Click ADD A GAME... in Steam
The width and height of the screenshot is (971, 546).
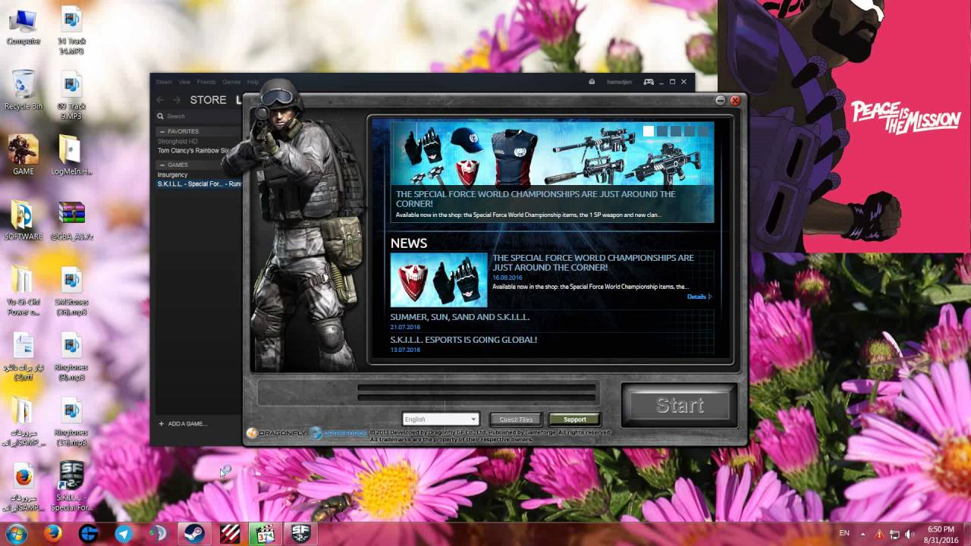(x=187, y=423)
